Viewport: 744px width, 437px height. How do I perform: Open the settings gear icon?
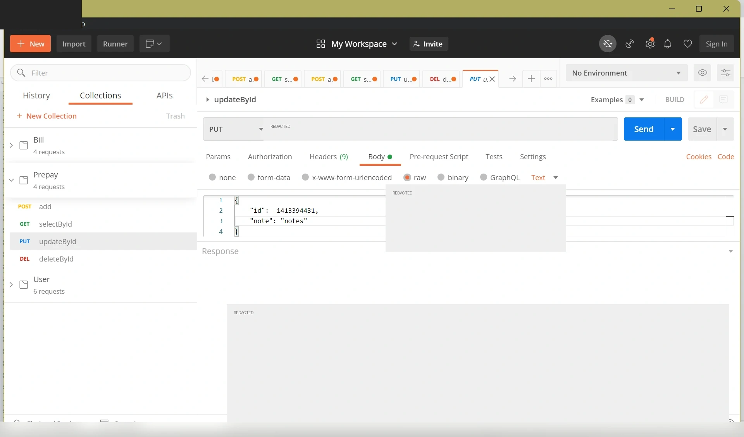[x=650, y=44]
